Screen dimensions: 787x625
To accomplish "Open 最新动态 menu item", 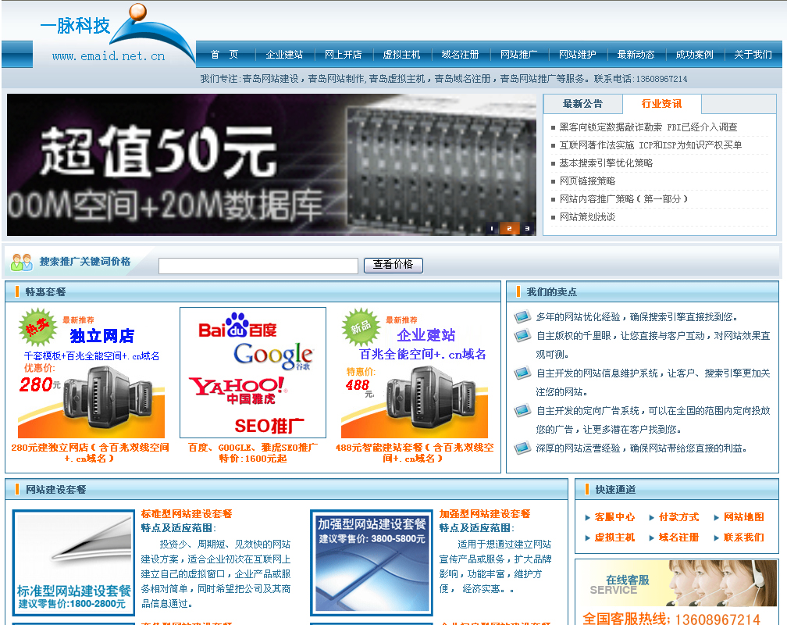I will click(636, 54).
